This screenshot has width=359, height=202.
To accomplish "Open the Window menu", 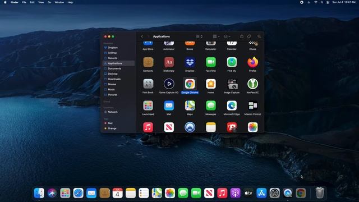I will [x=59, y=2].
